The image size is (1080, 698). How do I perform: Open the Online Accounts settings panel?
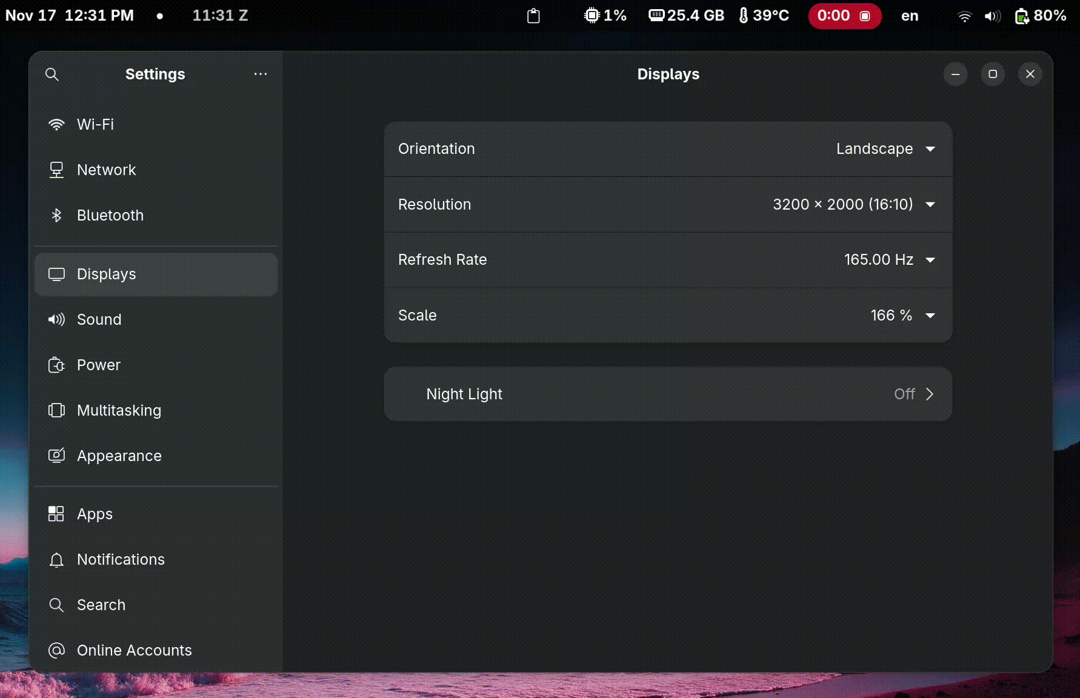[x=156, y=650]
